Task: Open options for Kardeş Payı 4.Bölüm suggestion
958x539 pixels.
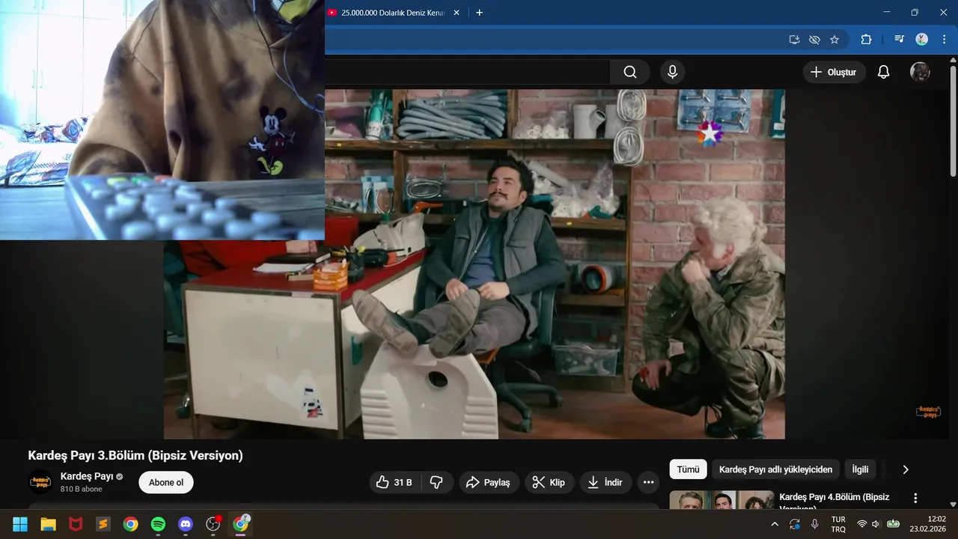Action: point(915,498)
